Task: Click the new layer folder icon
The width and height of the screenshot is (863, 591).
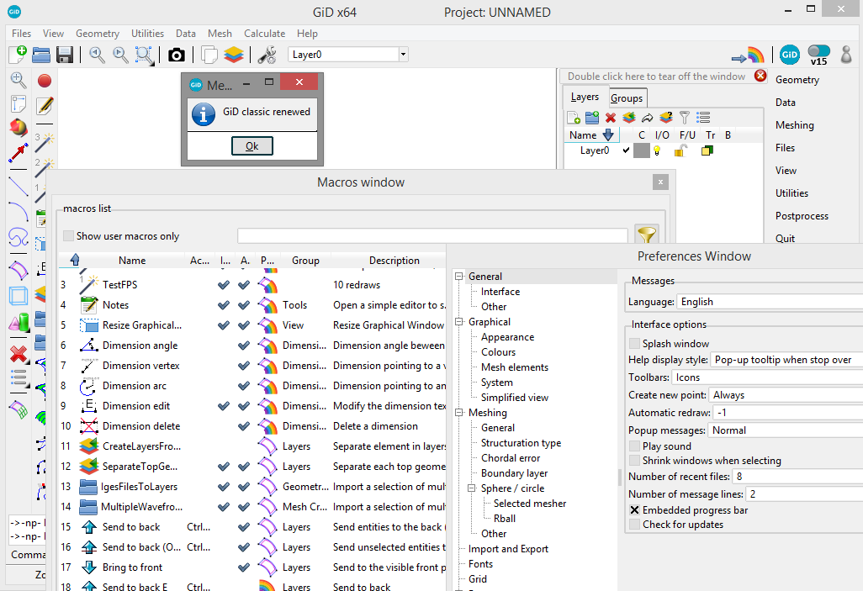Action: point(592,117)
